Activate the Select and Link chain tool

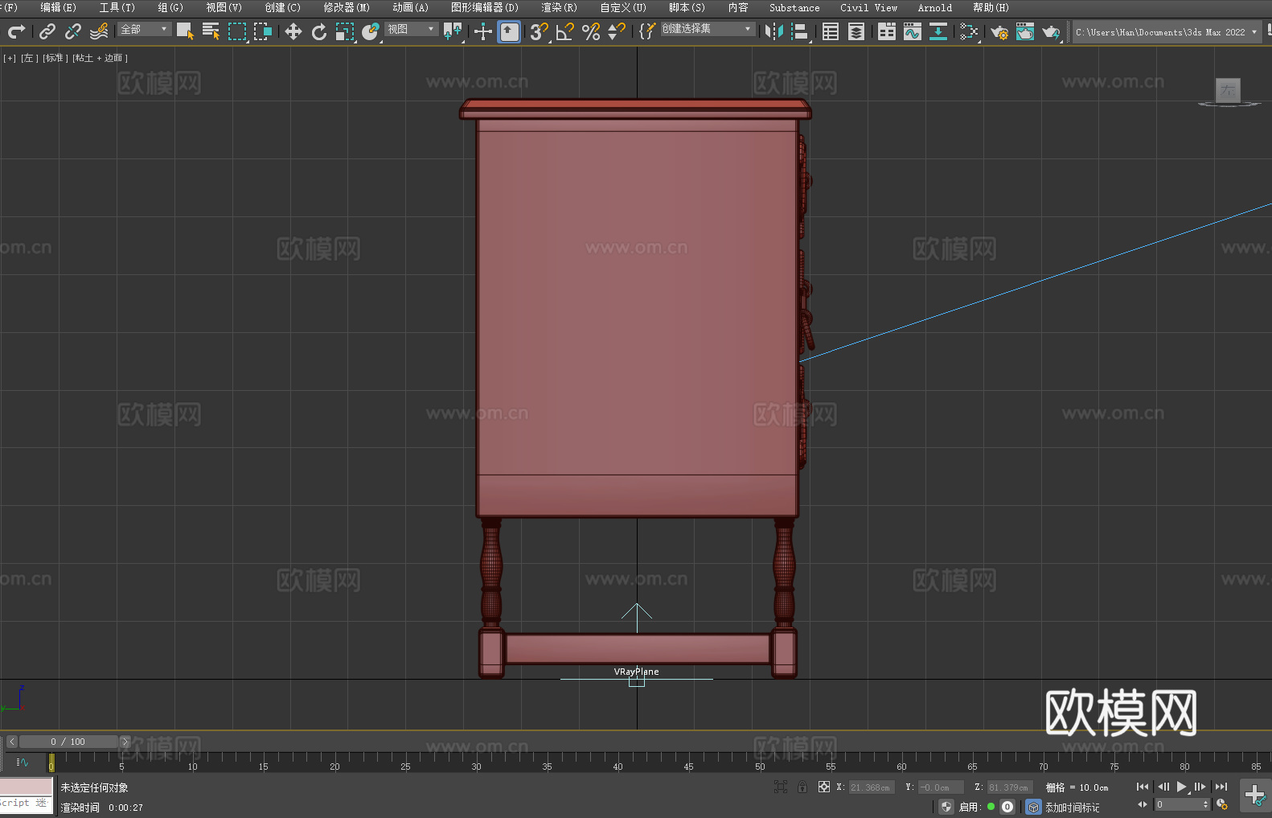click(x=47, y=31)
